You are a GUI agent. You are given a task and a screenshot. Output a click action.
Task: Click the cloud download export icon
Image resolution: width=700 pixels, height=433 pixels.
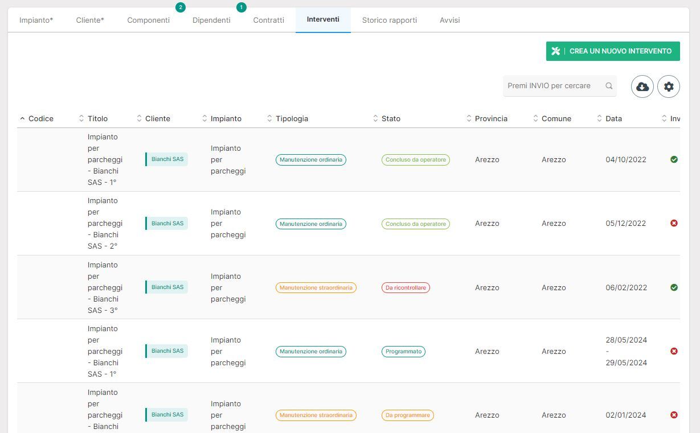(642, 86)
